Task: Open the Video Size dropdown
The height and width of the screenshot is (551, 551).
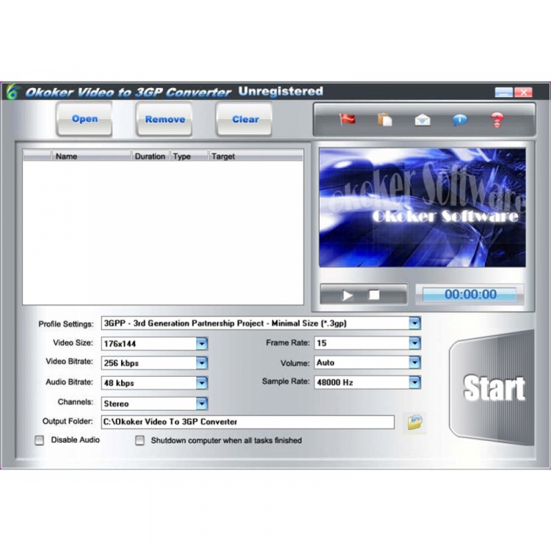Action: [x=202, y=343]
